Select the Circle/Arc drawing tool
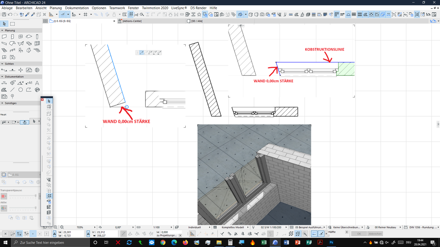Image resolution: width=440 pixels, height=247 pixels. (x=21, y=90)
